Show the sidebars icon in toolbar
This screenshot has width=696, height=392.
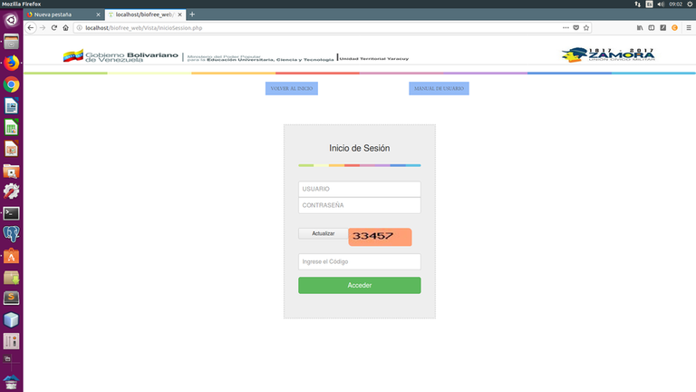652,27
